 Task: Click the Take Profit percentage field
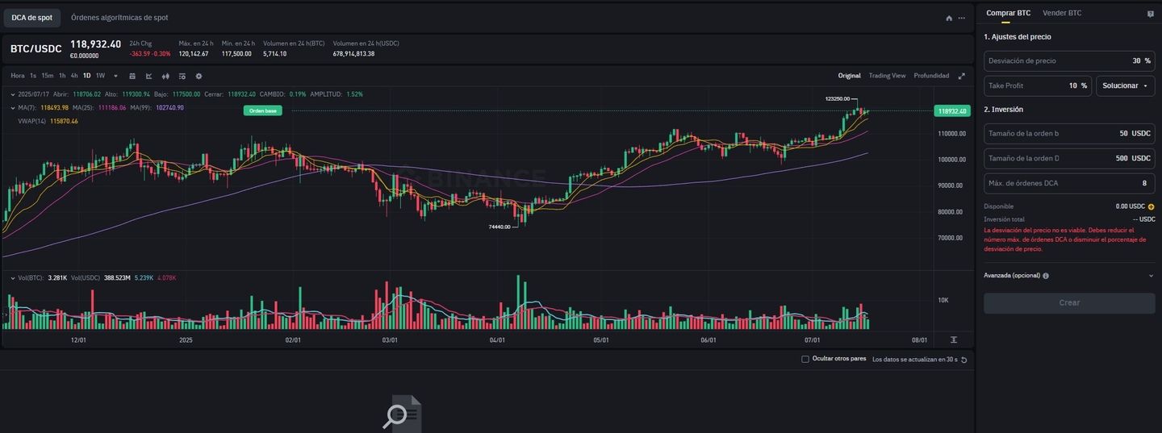click(x=1038, y=85)
